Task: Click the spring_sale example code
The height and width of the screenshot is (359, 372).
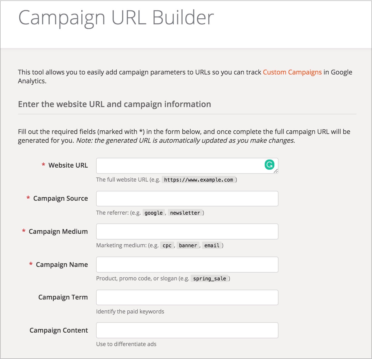Action: [x=210, y=279]
